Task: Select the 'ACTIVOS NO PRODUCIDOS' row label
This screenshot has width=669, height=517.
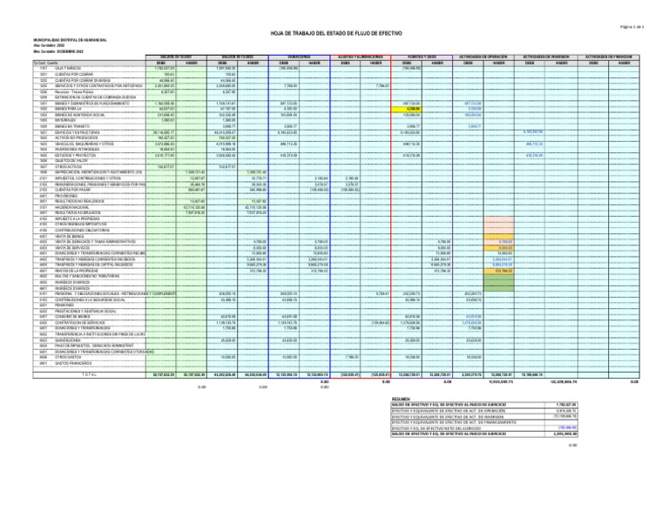Action: (x=76, y=138)
